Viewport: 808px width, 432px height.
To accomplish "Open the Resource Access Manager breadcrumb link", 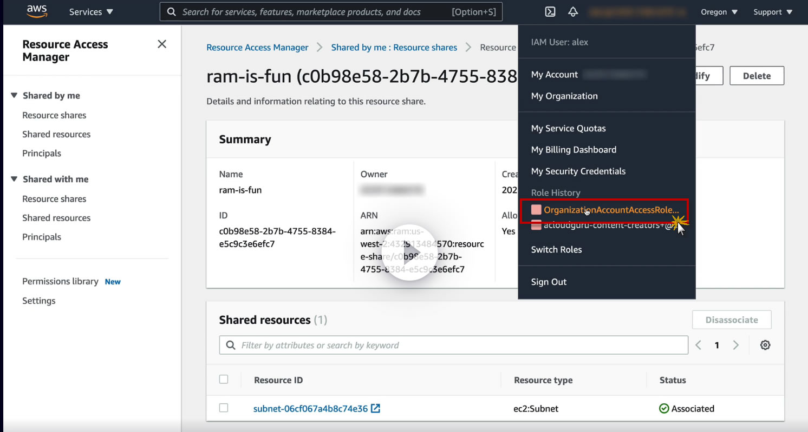I will [257, 48].
